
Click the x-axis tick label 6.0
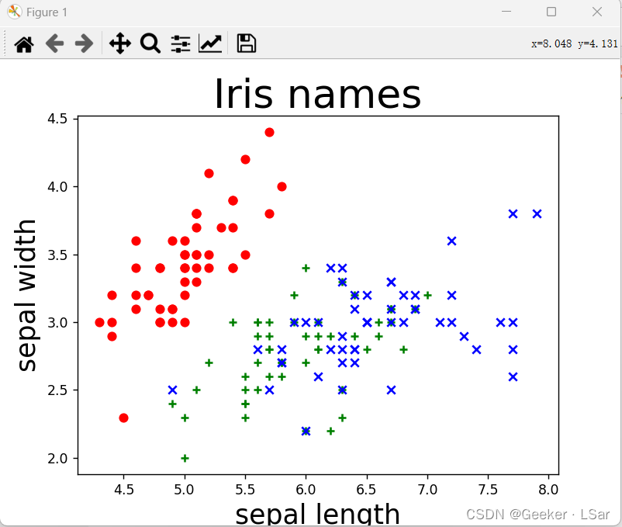click(306, 490)
